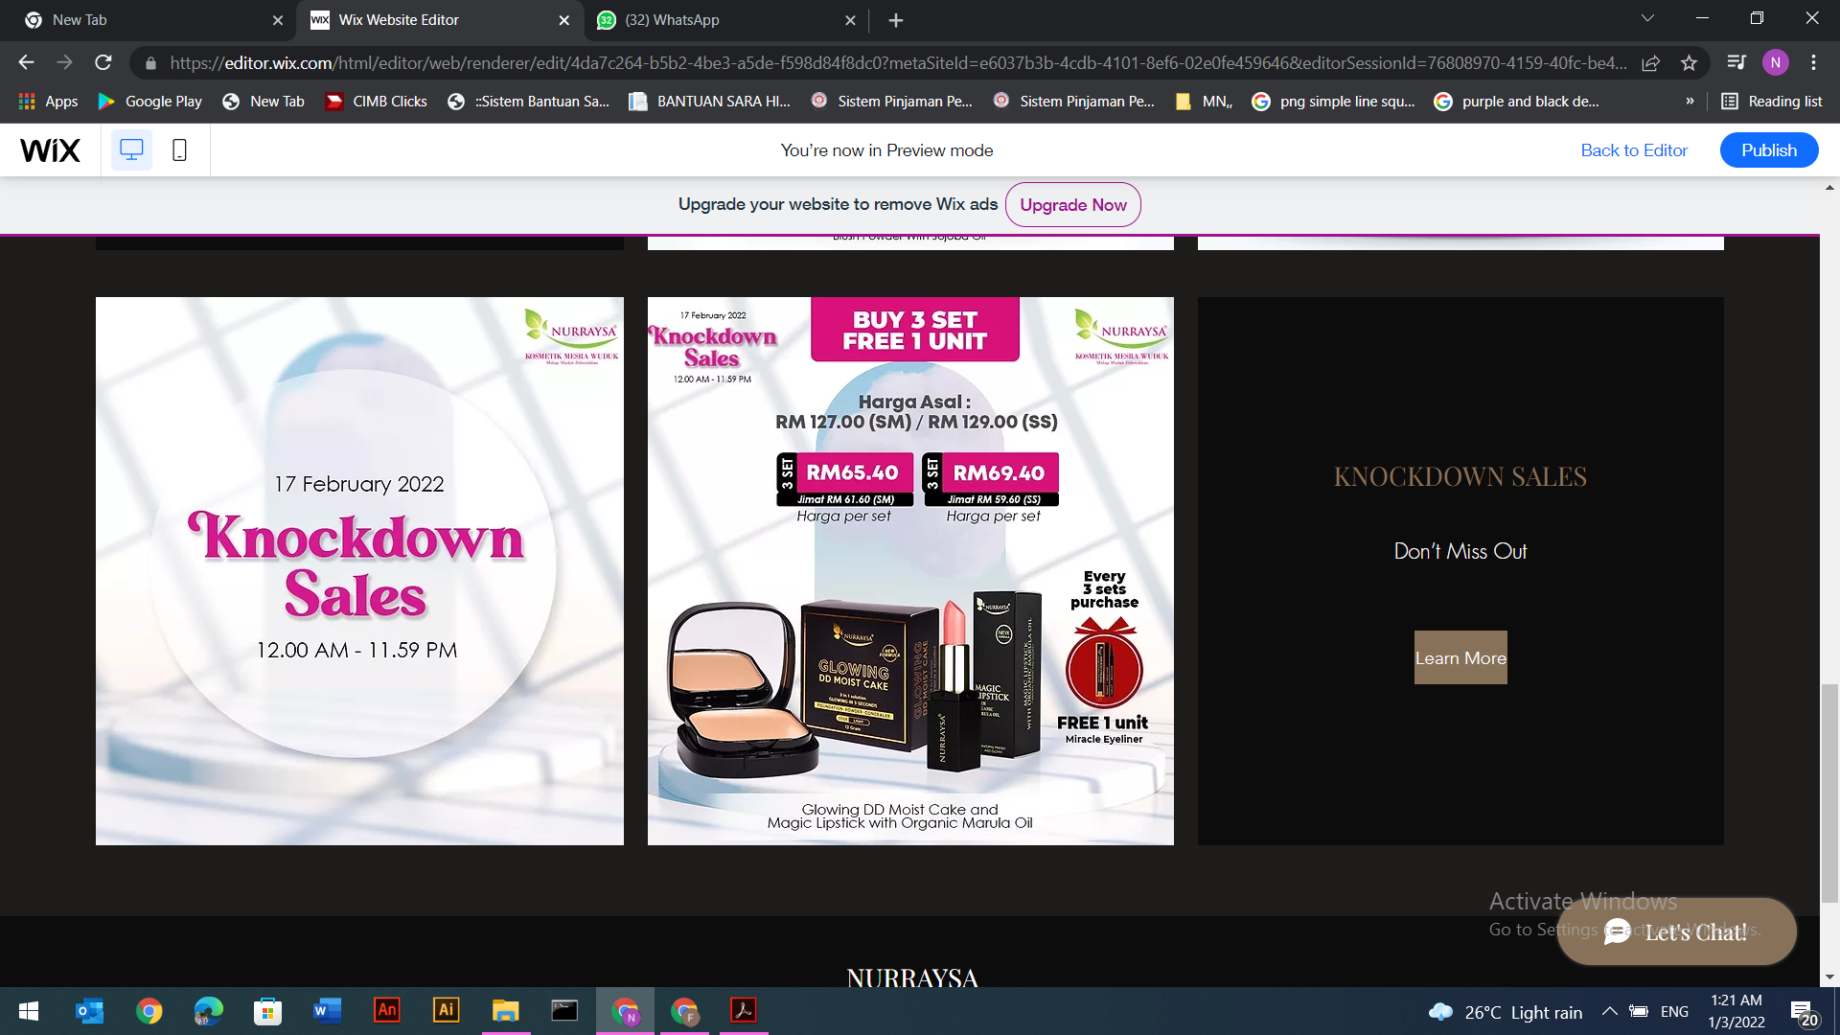Click the NURRAYSA footer title

coord(912,977)
